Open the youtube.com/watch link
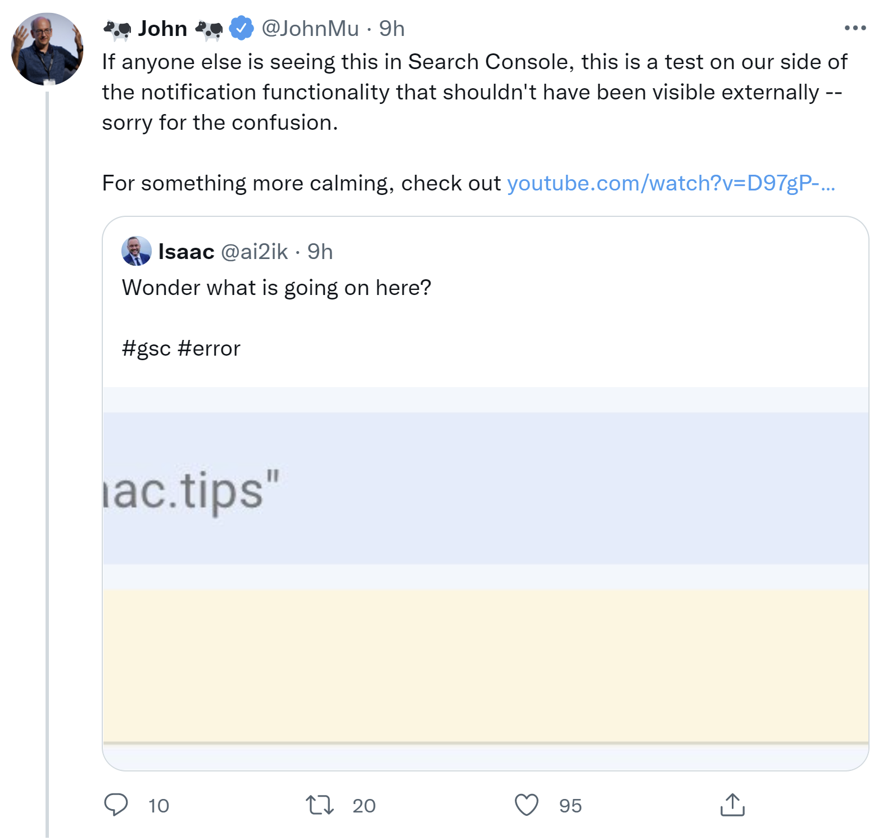Screen dimensions: 892x840 [671, 183]
